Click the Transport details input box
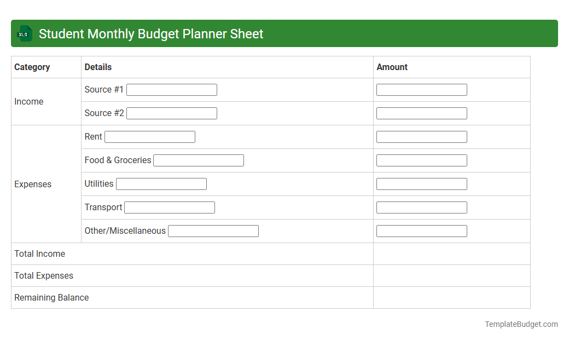 click(169, 207)
